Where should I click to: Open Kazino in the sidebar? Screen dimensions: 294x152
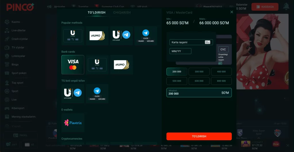pyautogui.click(x=16, y=22)
